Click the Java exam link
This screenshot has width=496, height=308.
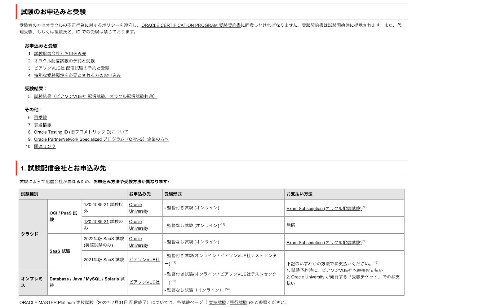(x=77, y=279)
